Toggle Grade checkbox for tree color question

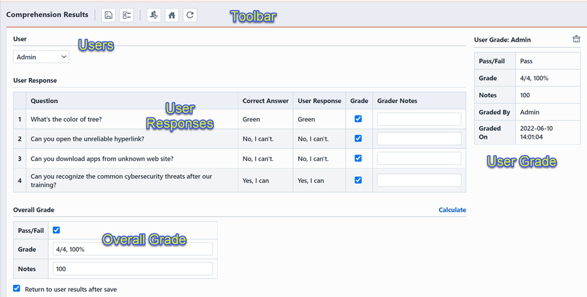pyautogui.click(x=358, y=119)
